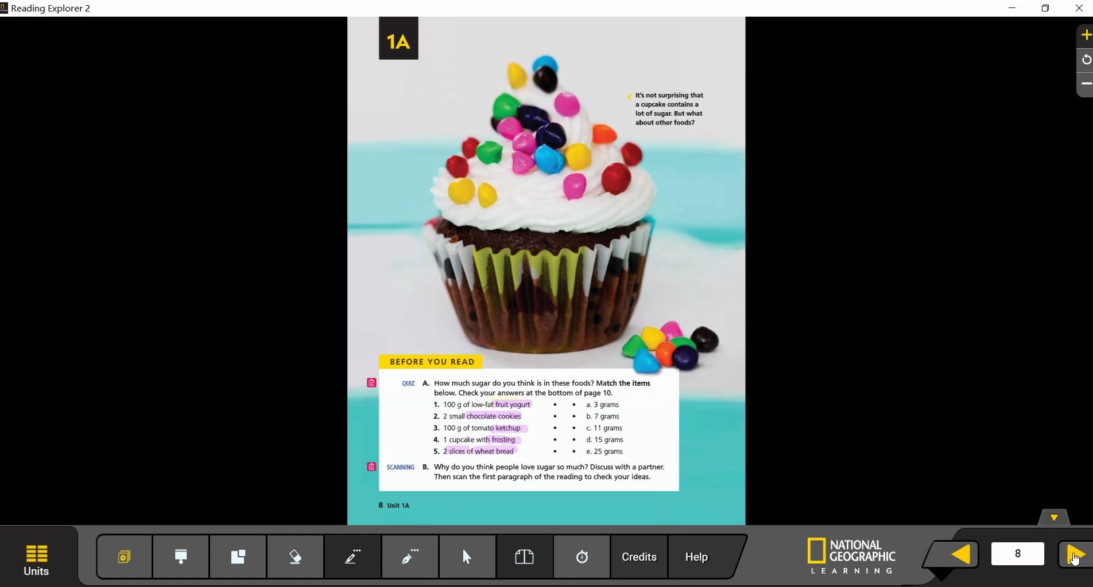This screenshot has height=587, width=1093.
Task: Go to the previous page
Action: point(960,554)
